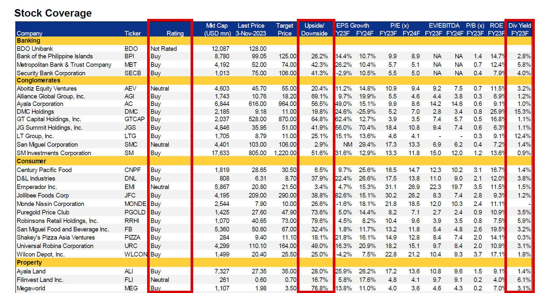
Task: Click Ayala Corporation's 964.00 target price
Action: 287,104
